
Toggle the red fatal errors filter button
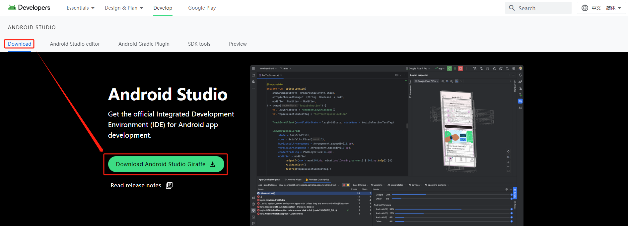tap(344, 185)
